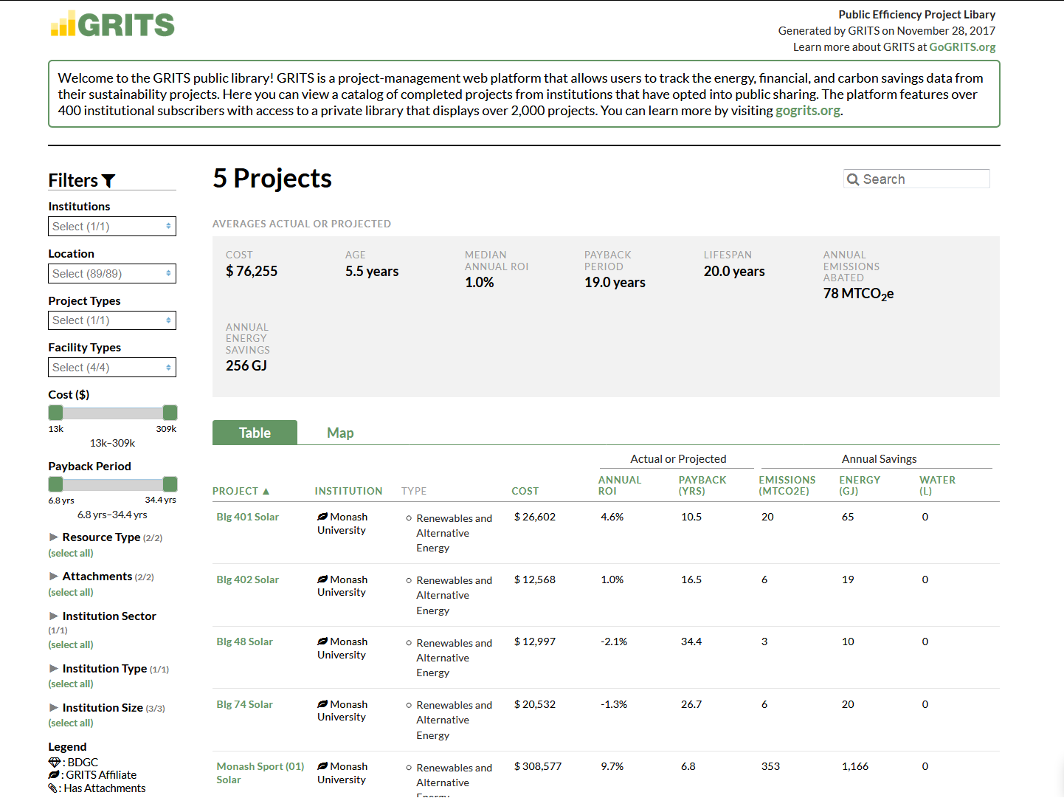Open the Institutions select dropdown
This screenshot has height=798, width=1064.
112,227
